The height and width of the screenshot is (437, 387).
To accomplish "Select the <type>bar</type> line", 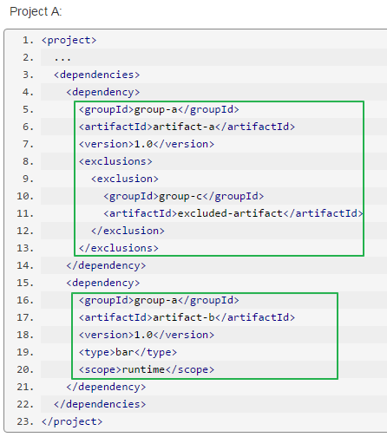I will coord(128,352).
